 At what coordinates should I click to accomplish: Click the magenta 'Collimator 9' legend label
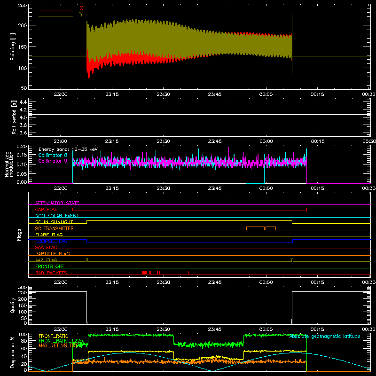(x=53, y=161)
